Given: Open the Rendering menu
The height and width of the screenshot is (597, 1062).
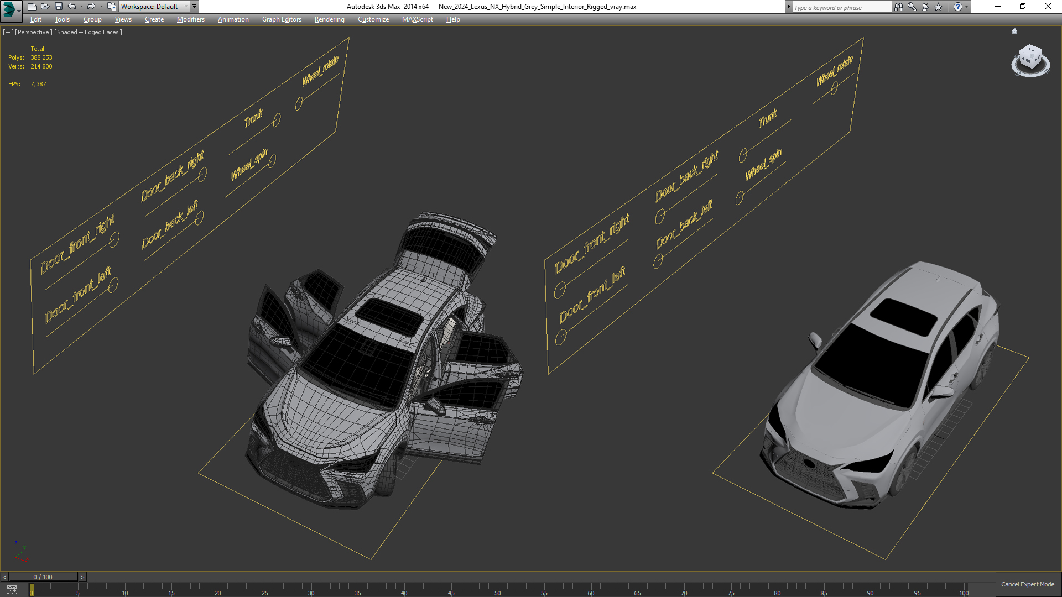Looking at the screenshot, I should coord(329,19).
